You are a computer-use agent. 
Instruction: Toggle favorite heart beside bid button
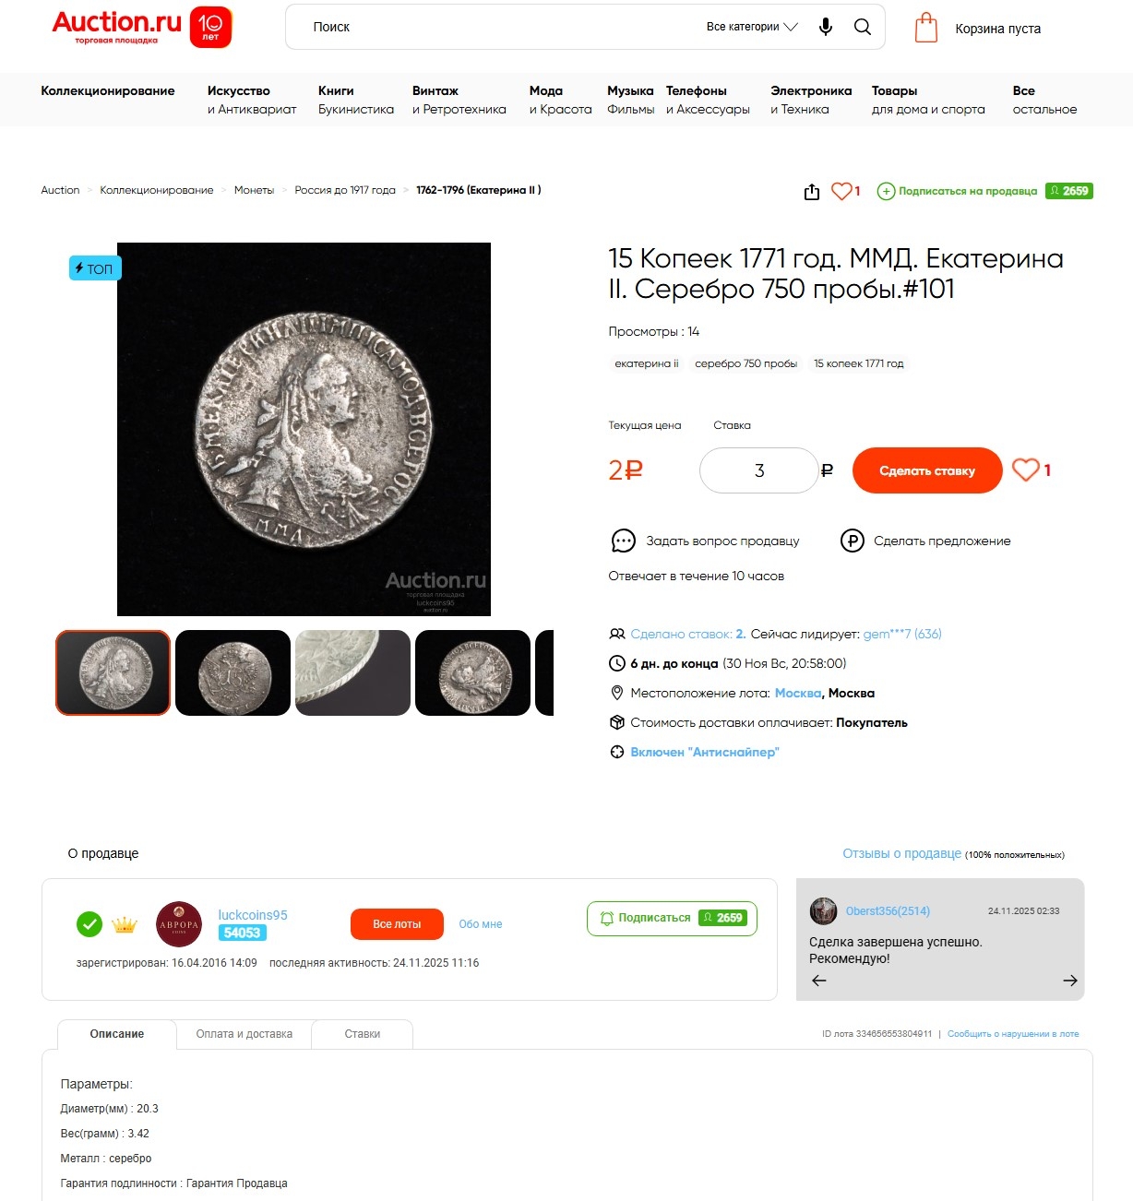pyautogui.click(x=1026, y=470)
